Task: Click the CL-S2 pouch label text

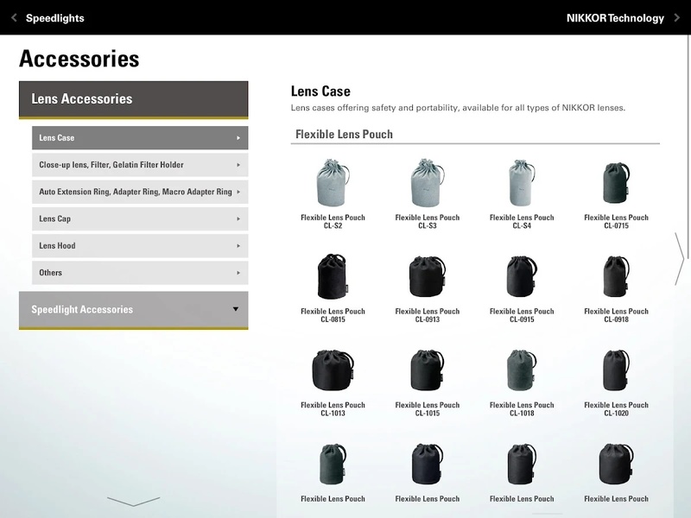Action: click(333, 222)
